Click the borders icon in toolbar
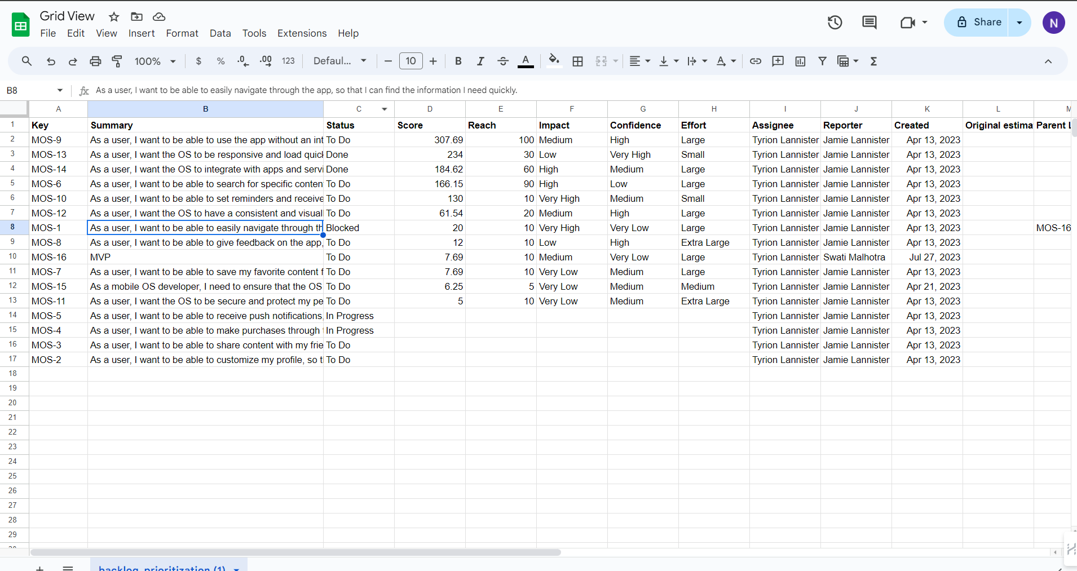Image resolution: width=1077 pixels, height=571 pixels. pyautogui.click(x=577, y=61)
